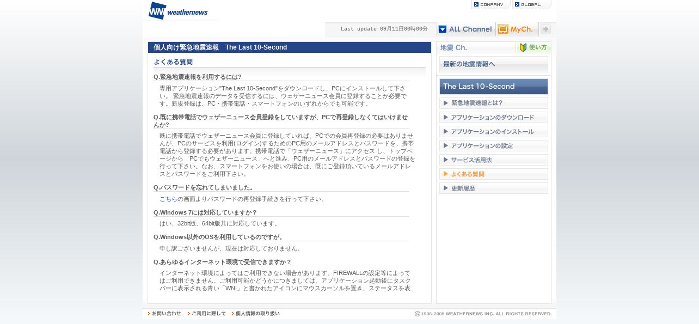Click the question Q.緊急地震速報を利用するには?

(198, 77)
